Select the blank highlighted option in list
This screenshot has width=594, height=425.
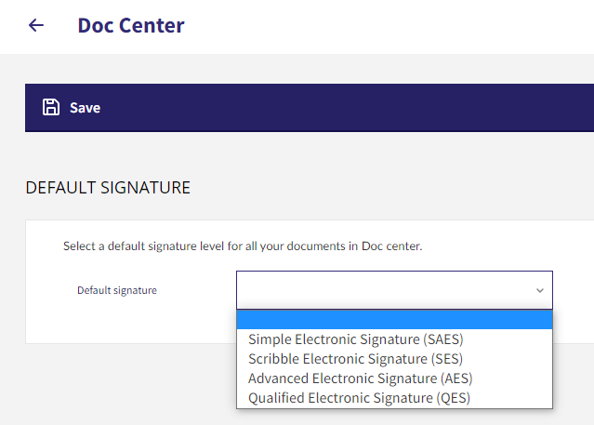pyautogui.click(x=394, y=320)
